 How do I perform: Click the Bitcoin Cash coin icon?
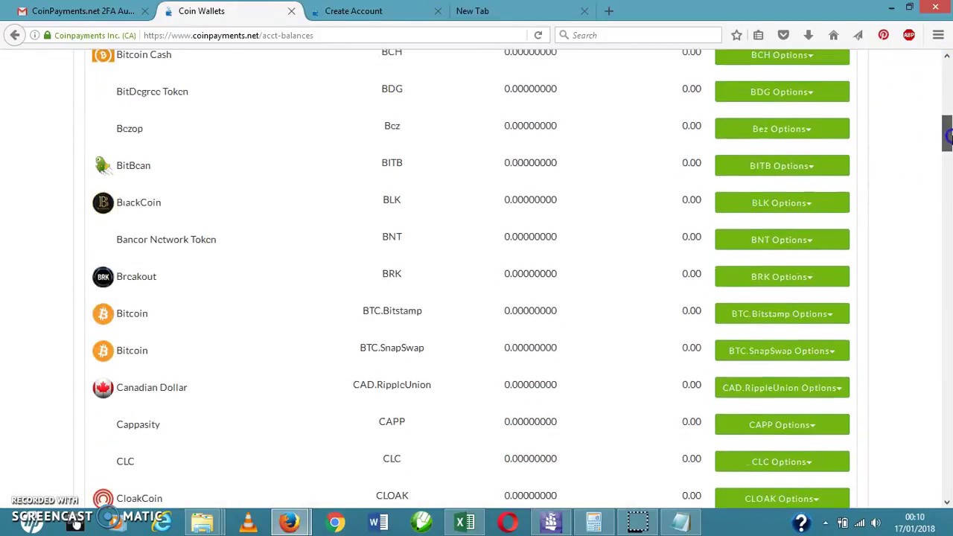click(x=103, y=54)
